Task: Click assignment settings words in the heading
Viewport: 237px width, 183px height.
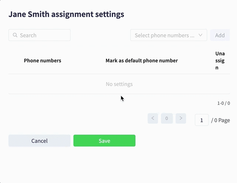Action: click(87, 14)
